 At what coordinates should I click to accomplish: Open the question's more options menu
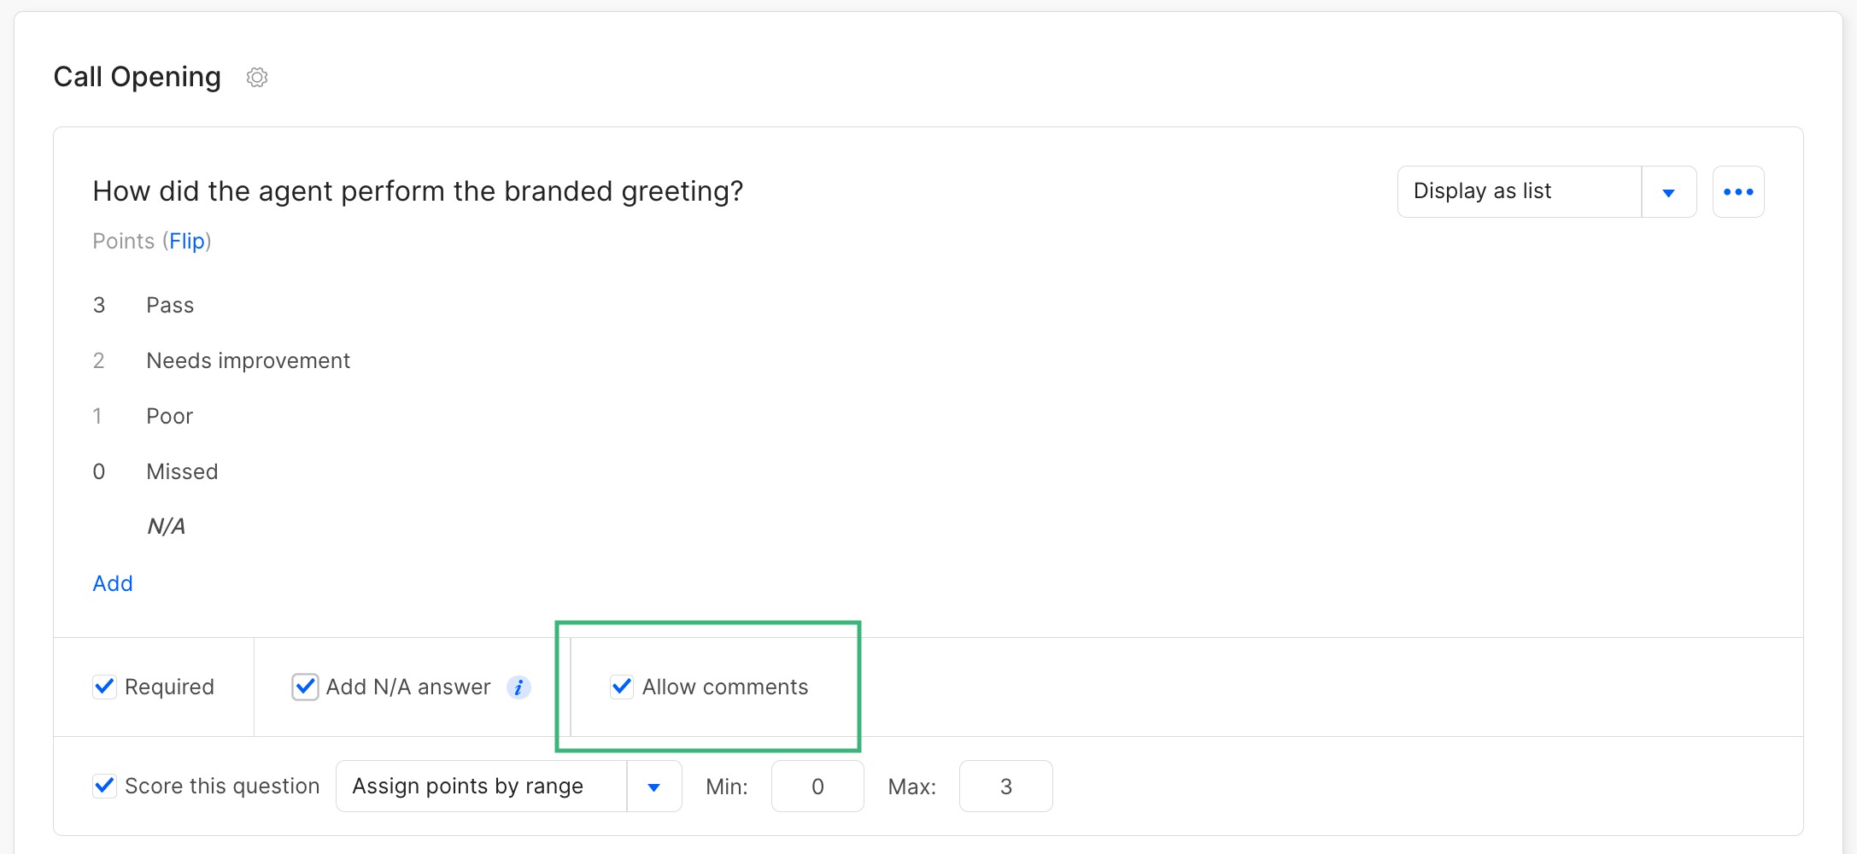coord(1738,191)
